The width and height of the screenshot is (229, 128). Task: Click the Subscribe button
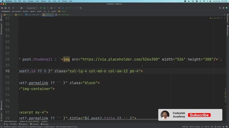pyautogui.click(x=199, y=115)
